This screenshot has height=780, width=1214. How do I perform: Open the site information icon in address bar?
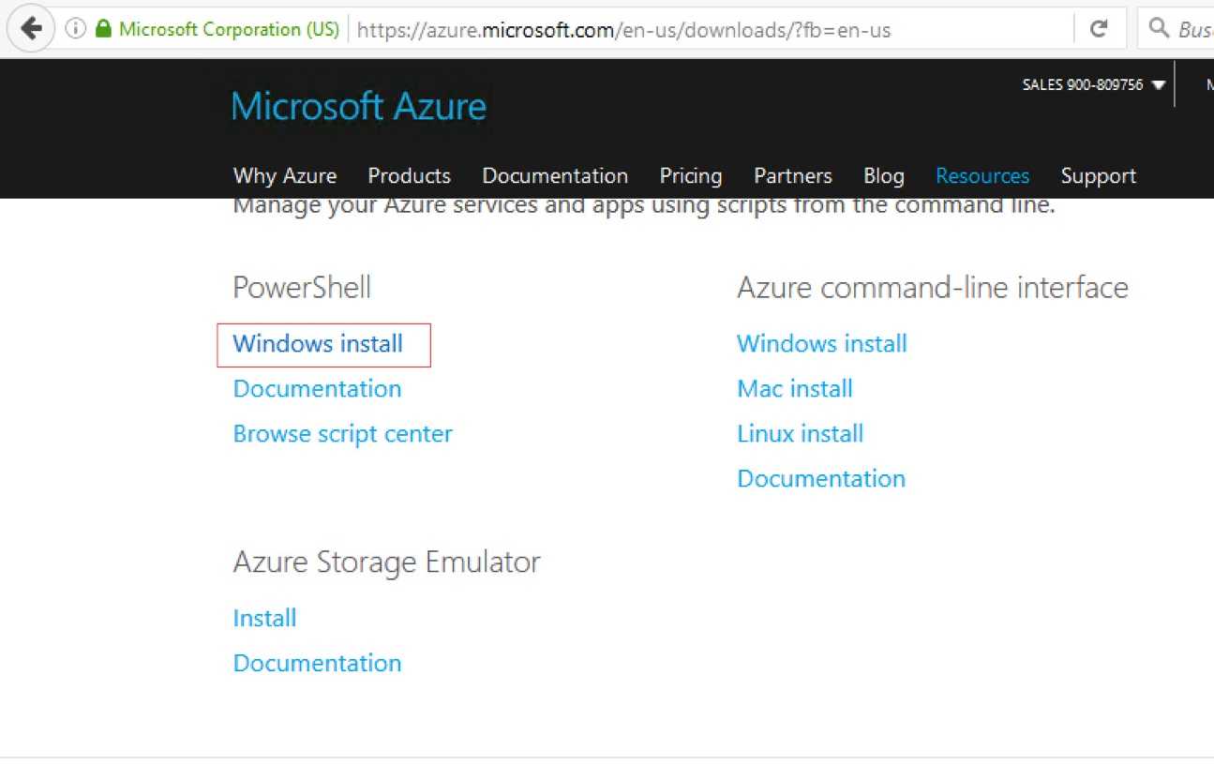point(76,29)
